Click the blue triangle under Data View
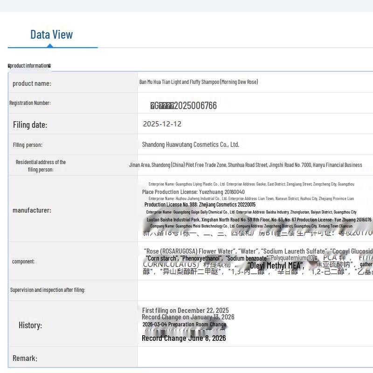 pyautogui.click(x=50, y=46)
